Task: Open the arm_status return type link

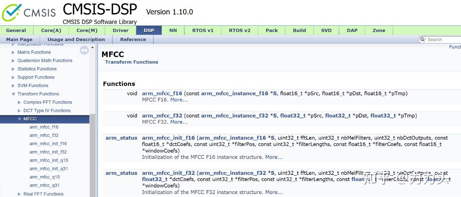Action: [x=121, y=138]
